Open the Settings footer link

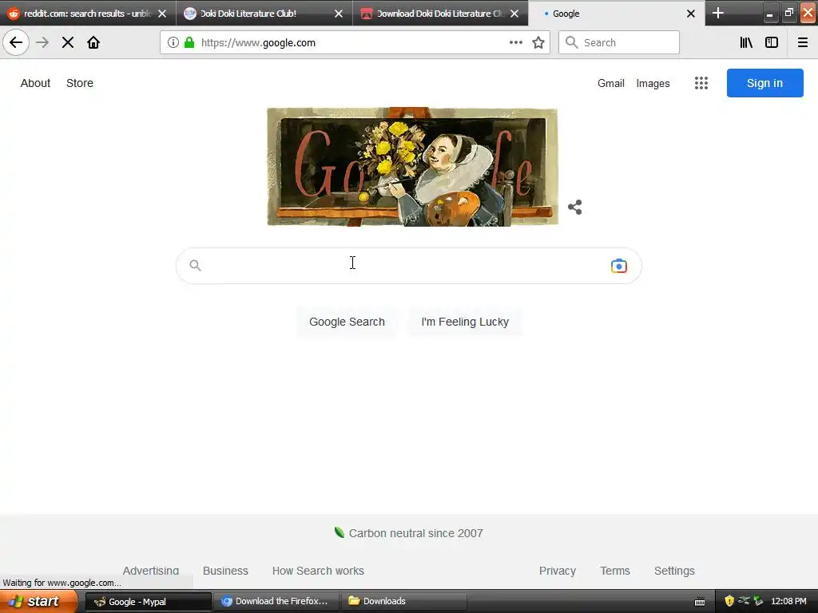674,571
